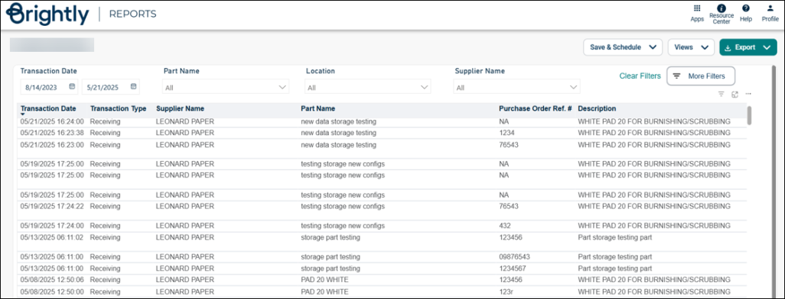This screenshot has width=785, height=299.
Task: Click description in 05/13/2025 06:11:02 row
Action: point(615,238)
